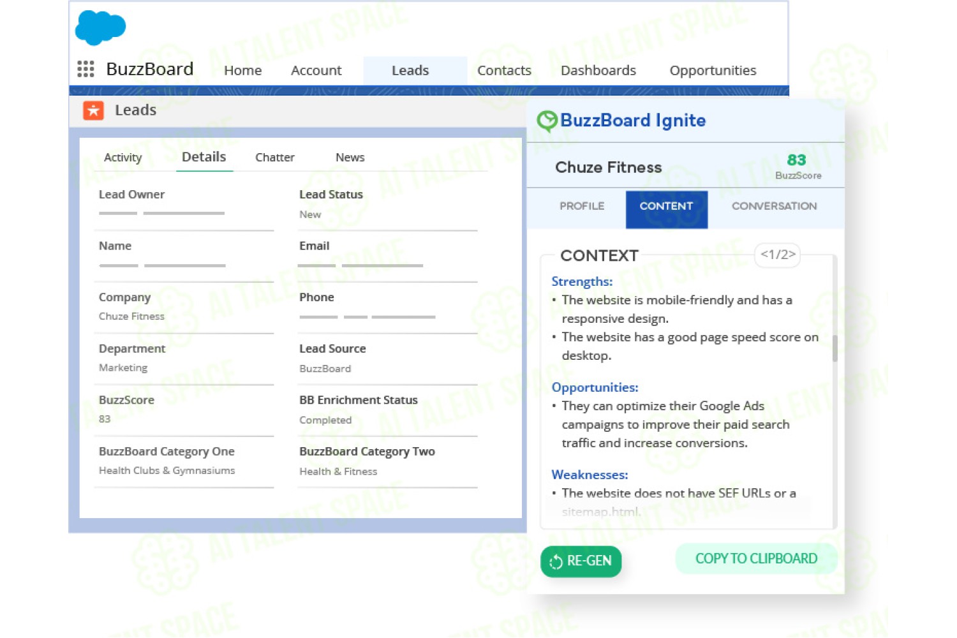Image resolution: width=957 pixels, height=638 pixels.
Task: Click the Chuze Fitness heading in Ignite
Action: tap(608, 167)
